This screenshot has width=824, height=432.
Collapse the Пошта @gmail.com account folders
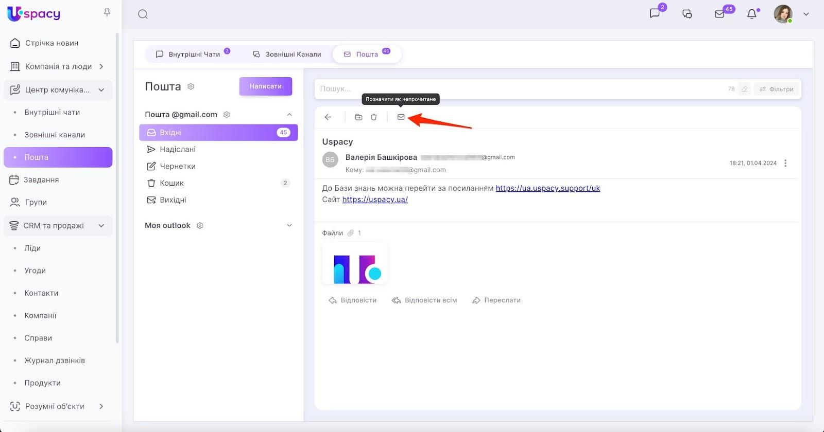(289, 115)
